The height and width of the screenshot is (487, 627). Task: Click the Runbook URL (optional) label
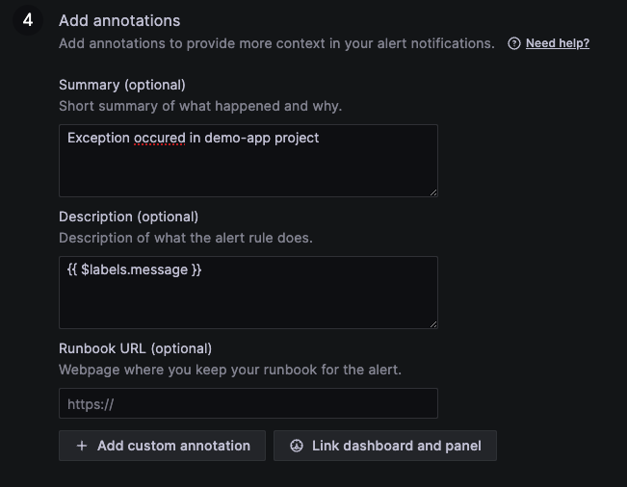click(135, 348)
